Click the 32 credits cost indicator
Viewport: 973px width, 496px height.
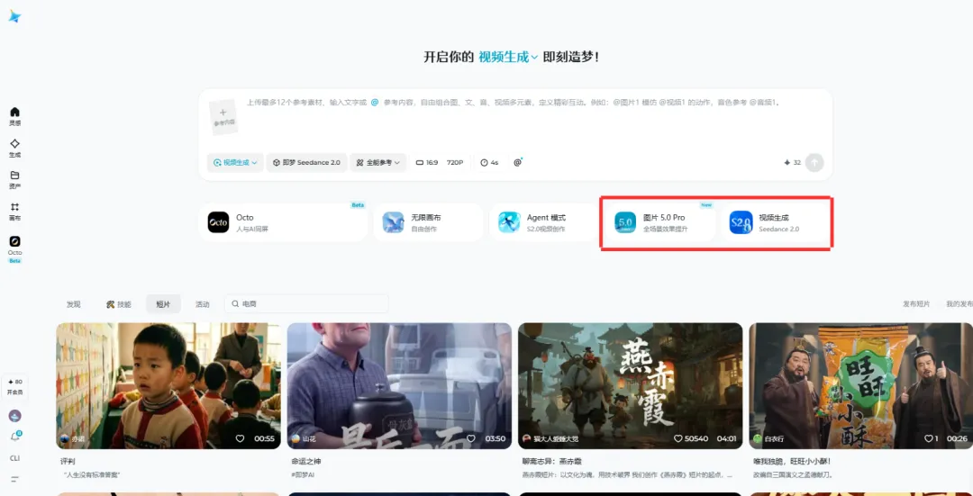click(793, 162)
